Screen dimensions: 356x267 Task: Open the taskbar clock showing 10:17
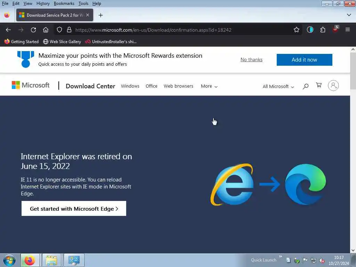[339, 260]
